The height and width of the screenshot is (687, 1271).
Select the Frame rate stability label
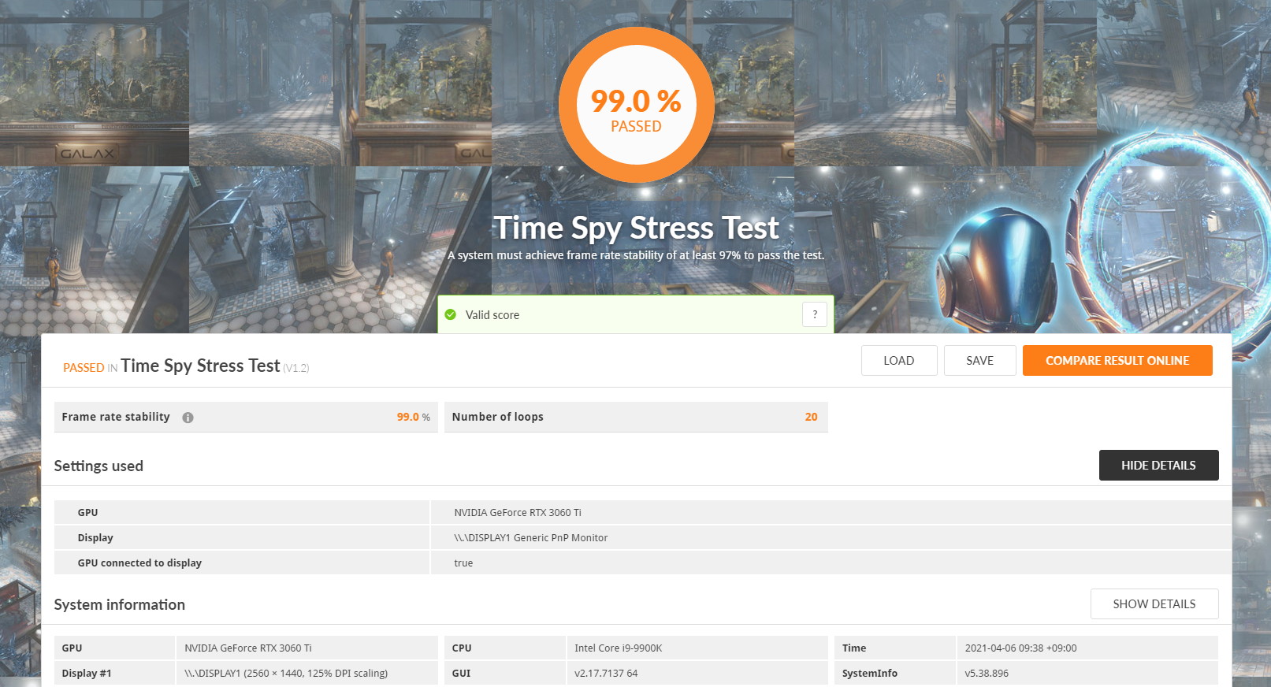[x=116, y=417]
